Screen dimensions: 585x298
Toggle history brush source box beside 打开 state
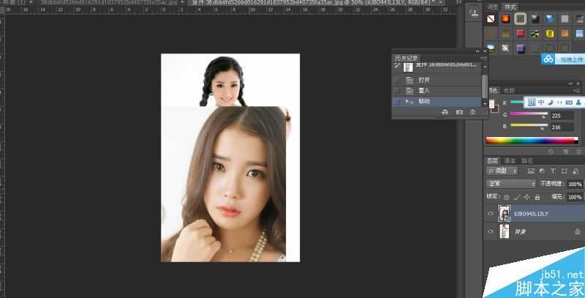click(x=397, y=80)
